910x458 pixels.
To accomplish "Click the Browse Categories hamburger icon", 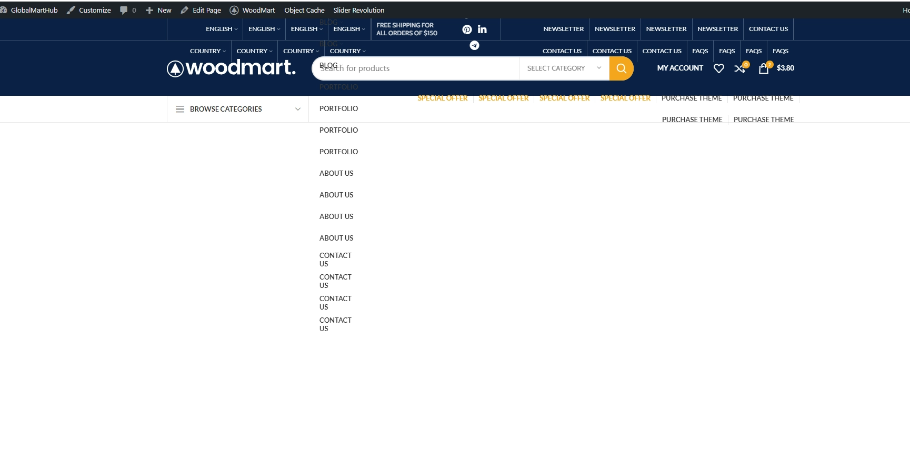I will tap(180, 109).
